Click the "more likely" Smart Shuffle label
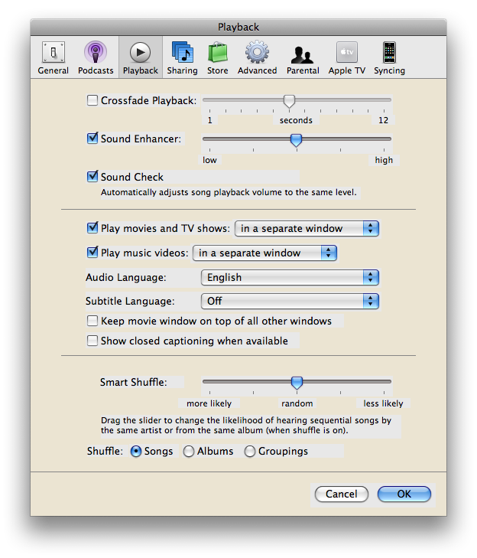Image resolution: width=477 pixels, height=558 pixels. click(209, 403)
